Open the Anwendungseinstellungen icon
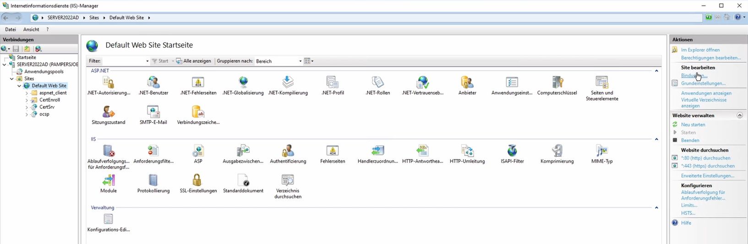 512,82
